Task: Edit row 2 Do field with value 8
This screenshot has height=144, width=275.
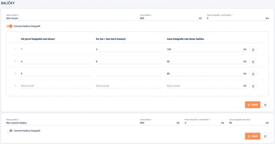Action: (x=129, y=61)
